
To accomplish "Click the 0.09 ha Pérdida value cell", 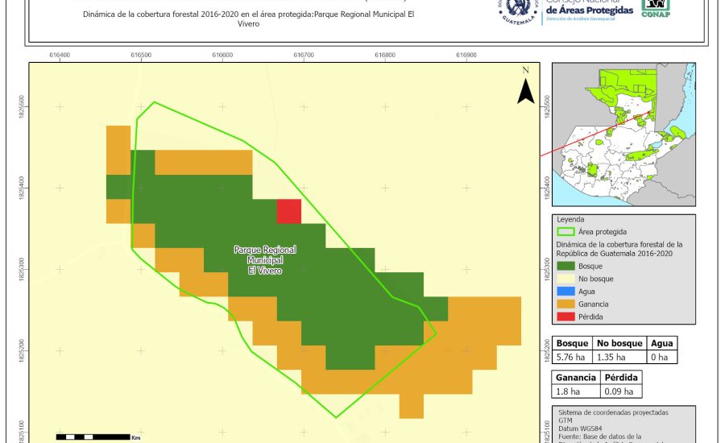I will [x=620, y=391].
